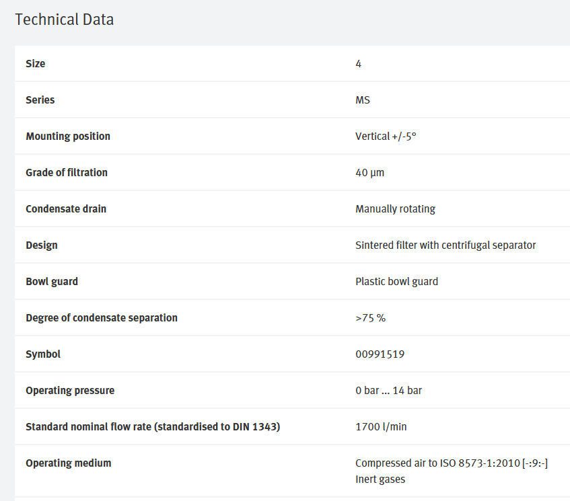
Task: Select the Standard nominal flow rate label
Action: 153,427
